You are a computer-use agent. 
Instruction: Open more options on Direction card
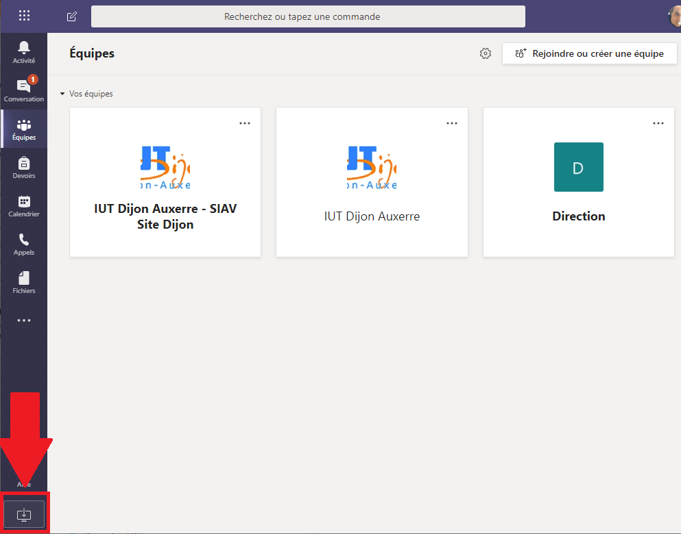pyautogui.click(x=658, y=123)
